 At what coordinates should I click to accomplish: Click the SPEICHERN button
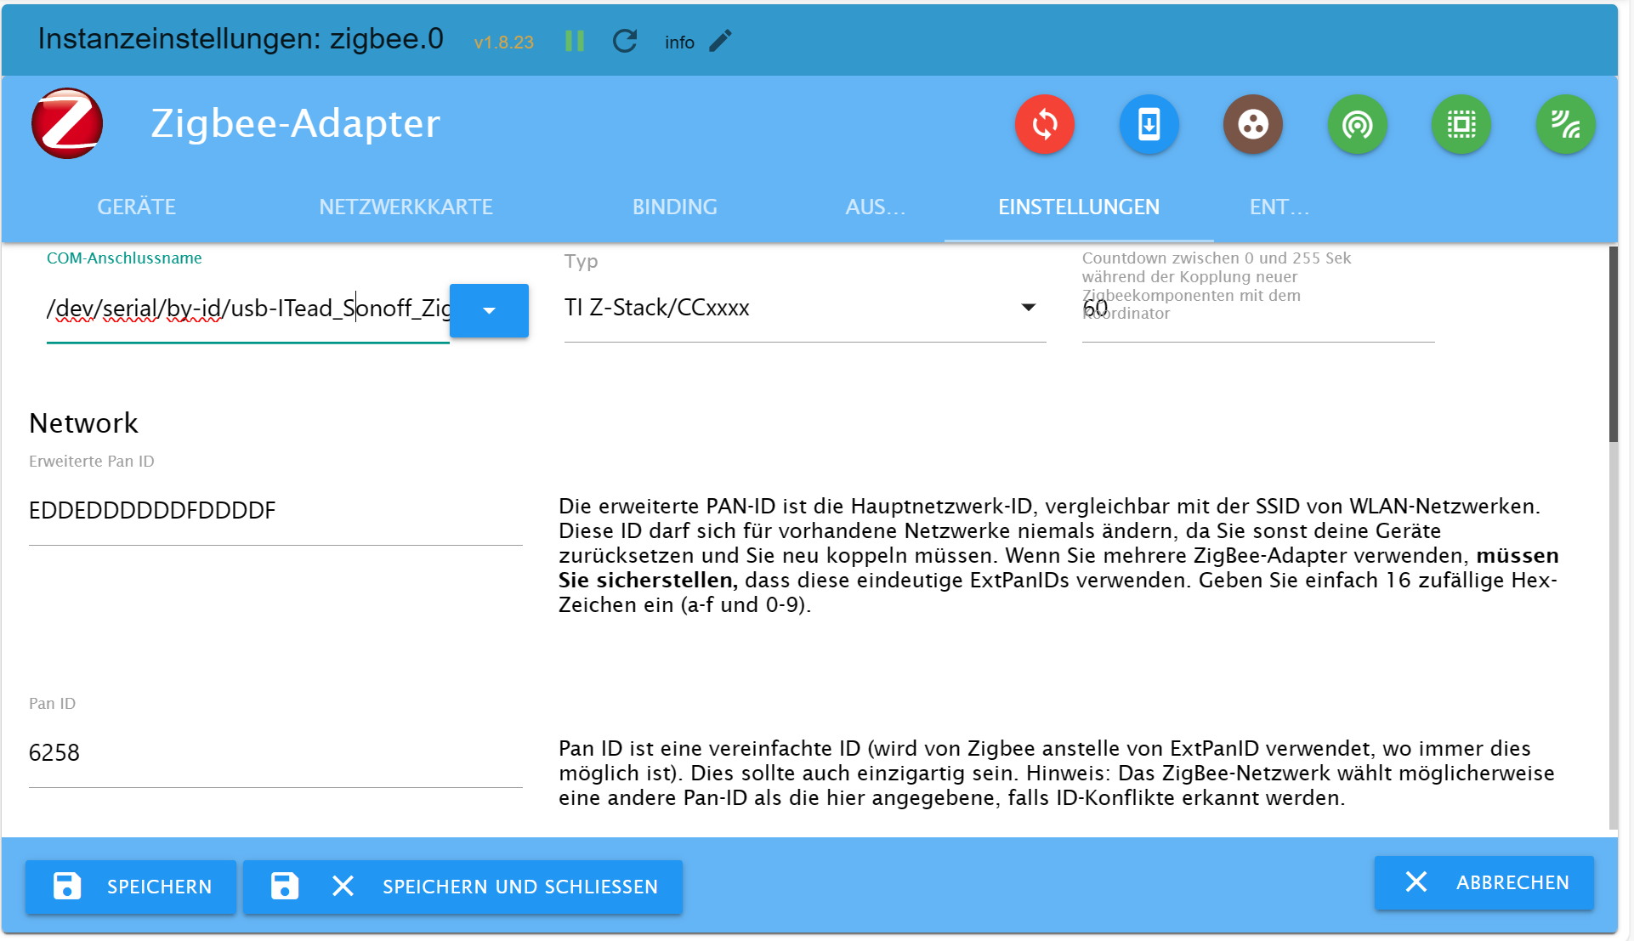click(131, 887)
